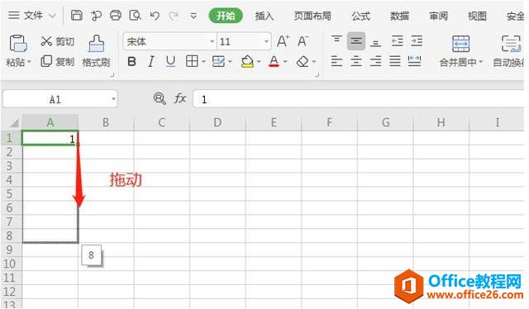Open the 页面布局 tab
529x309 pixels.
click(x=312, y=16)
